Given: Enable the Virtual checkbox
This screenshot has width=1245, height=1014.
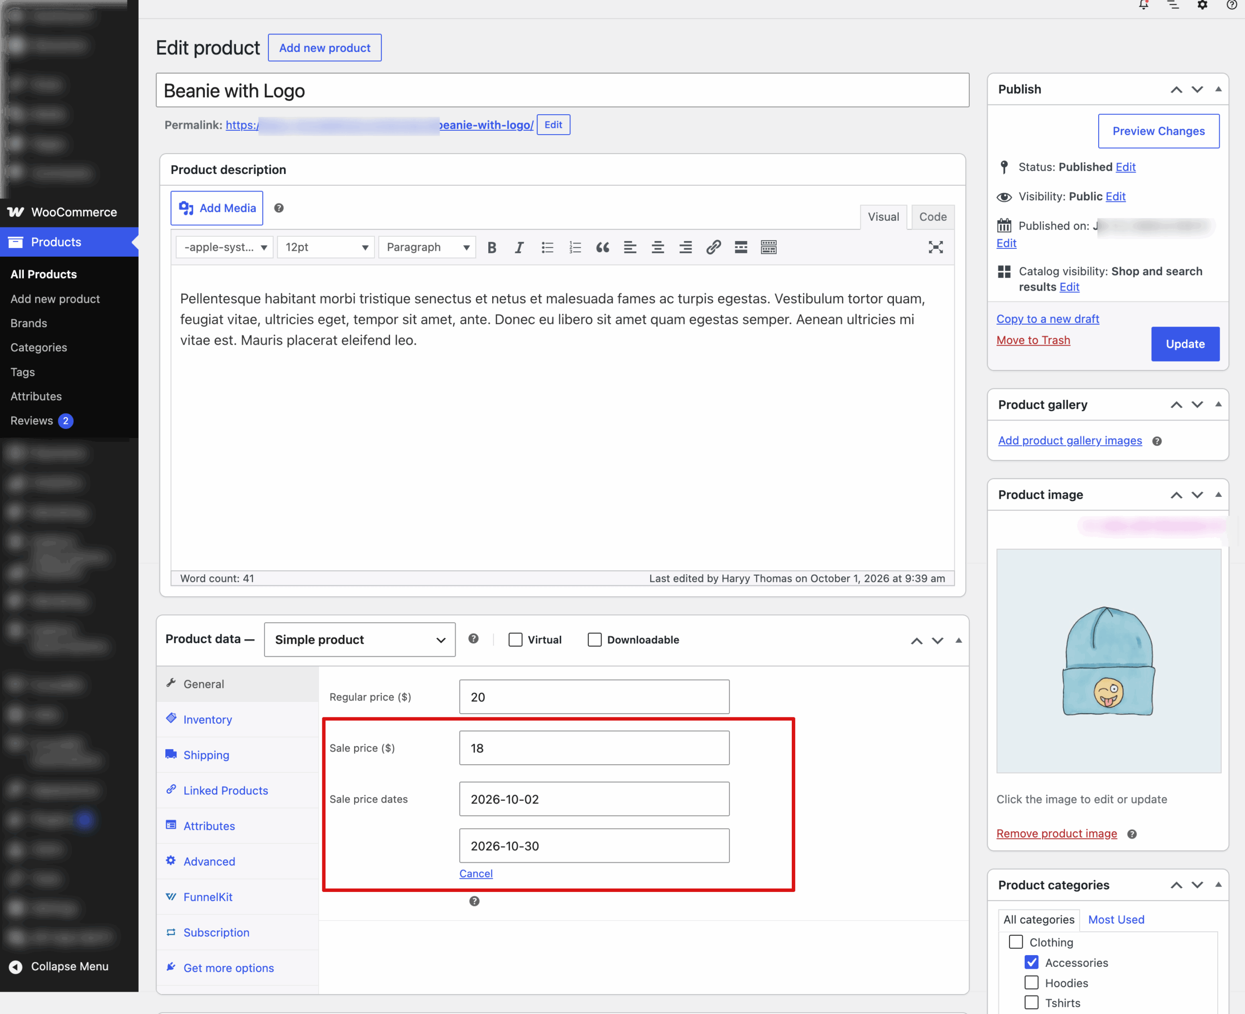Looking at the screenshot, I should click(516, 640).
